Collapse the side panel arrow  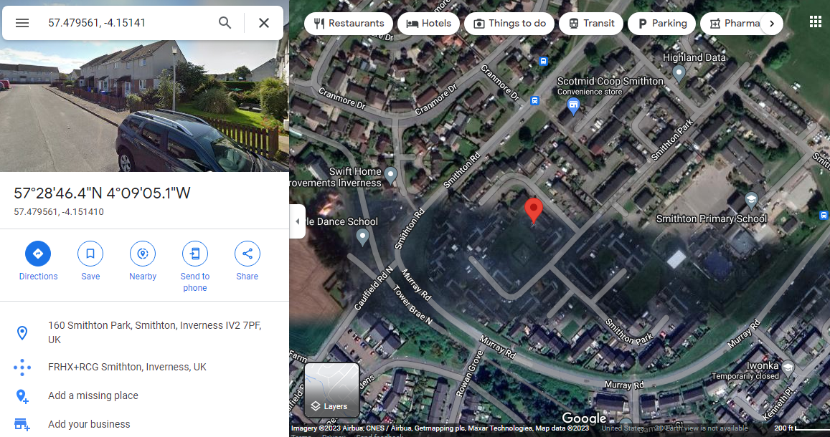coord(297,221)
